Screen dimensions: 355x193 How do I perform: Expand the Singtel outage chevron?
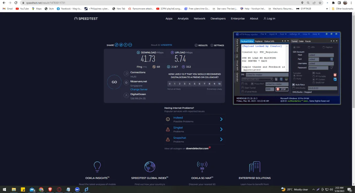tap(221, 129)
